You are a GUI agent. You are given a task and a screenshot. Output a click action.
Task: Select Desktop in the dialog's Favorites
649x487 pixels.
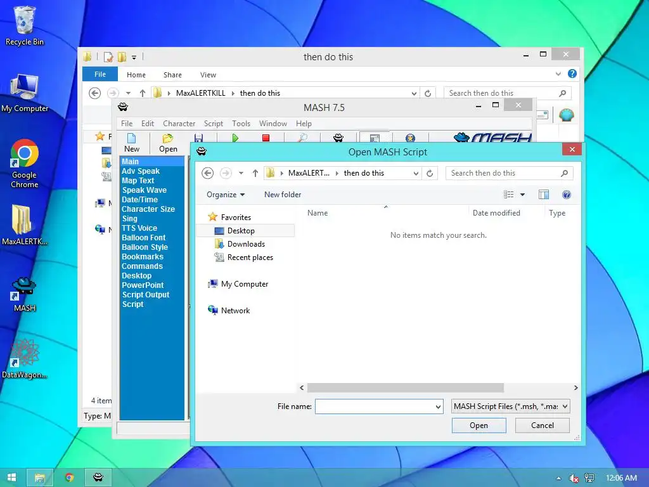(x=245, y=231)
